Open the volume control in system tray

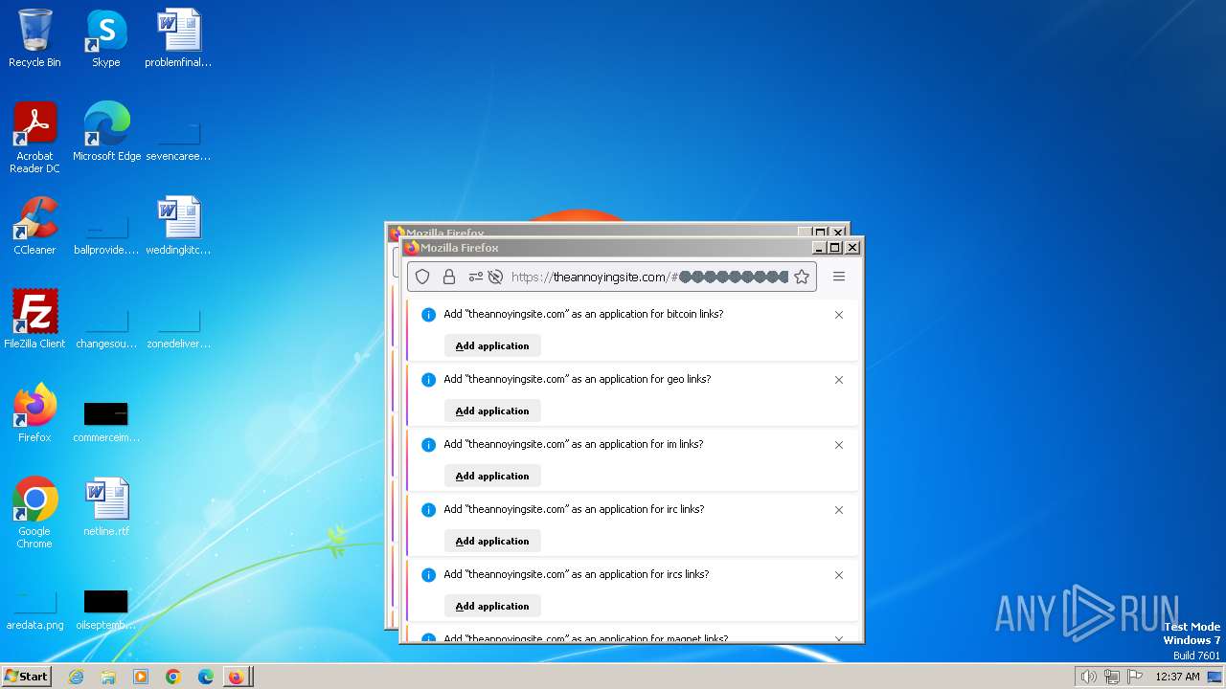pos(1088,677)
